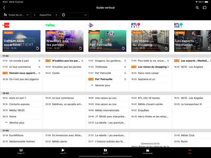
Task: Go back with the top-left arrow
Action: pos(4,8)
